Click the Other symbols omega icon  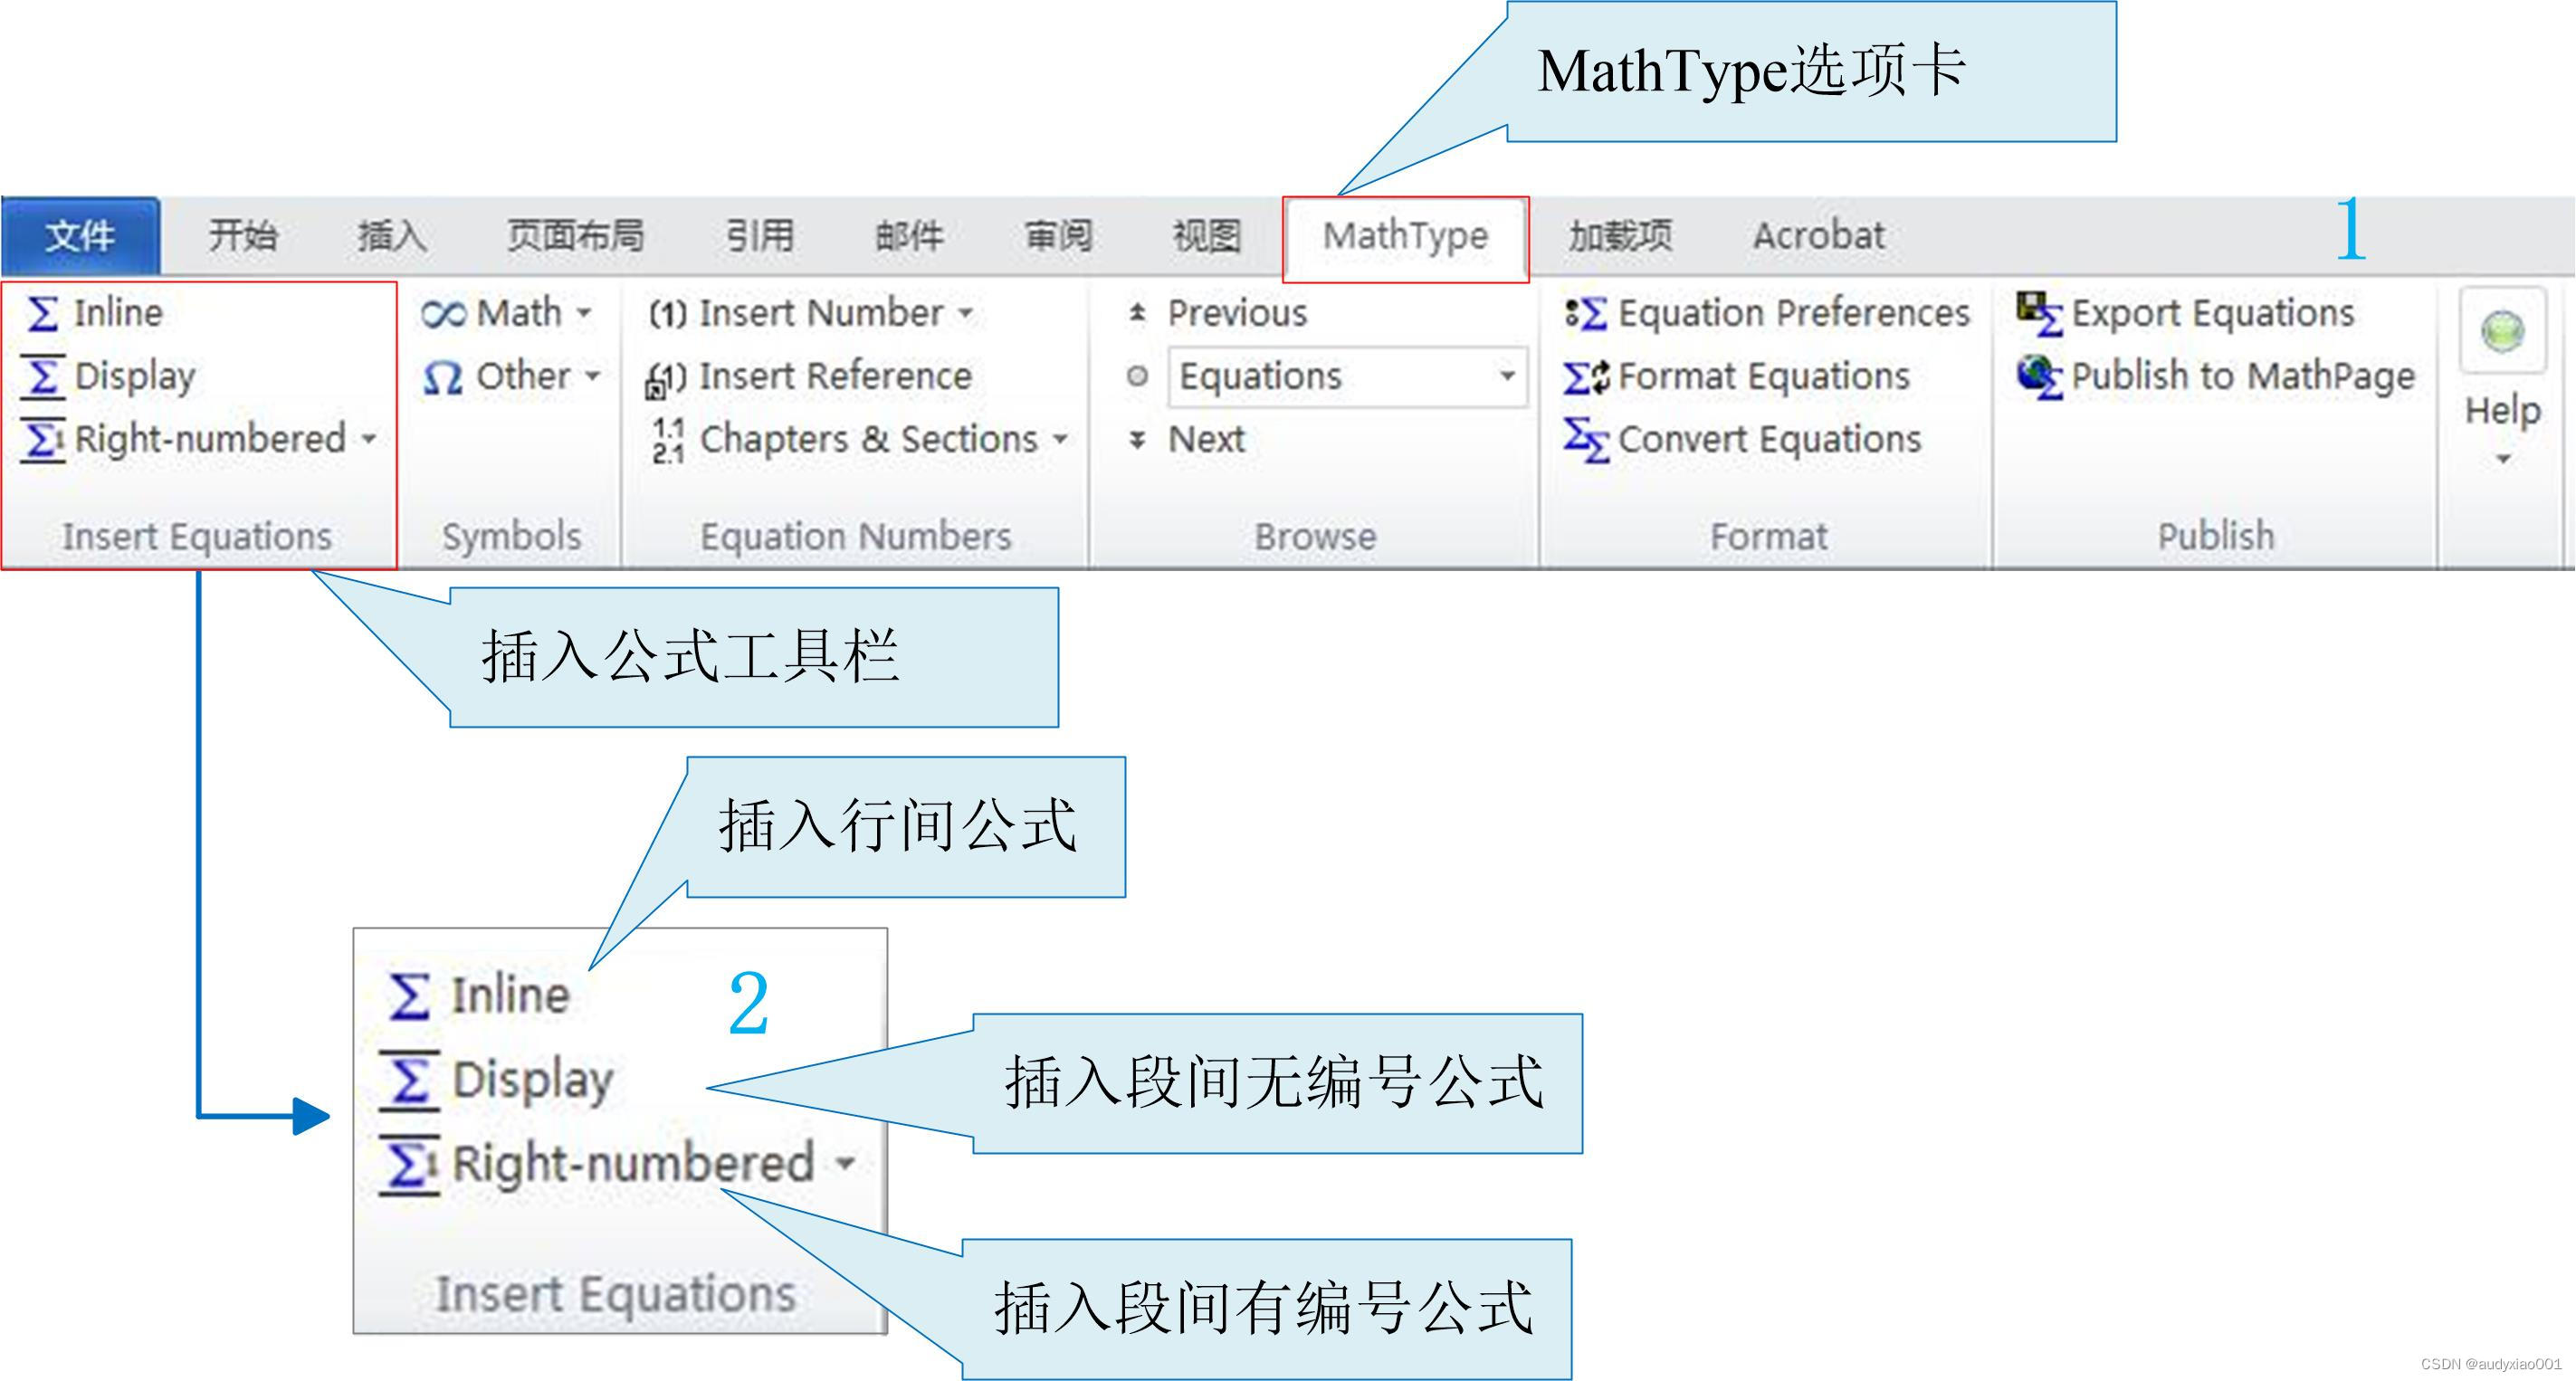442,377
